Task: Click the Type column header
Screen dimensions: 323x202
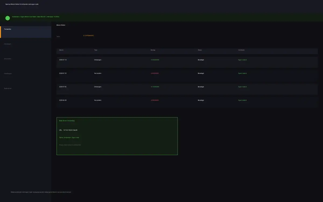Action: 96,50
